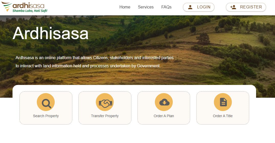The image size is (275, 143).
Task: Click the document Order A Title icon
Action: [223, 102]
